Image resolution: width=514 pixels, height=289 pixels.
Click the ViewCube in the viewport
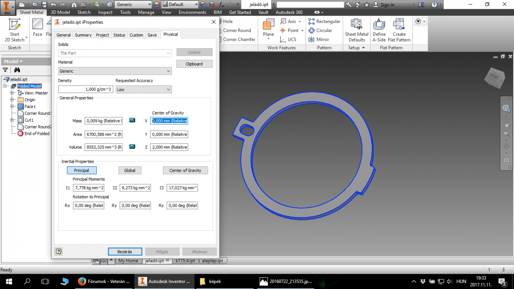pyautogui.click(x=495, y=78)
